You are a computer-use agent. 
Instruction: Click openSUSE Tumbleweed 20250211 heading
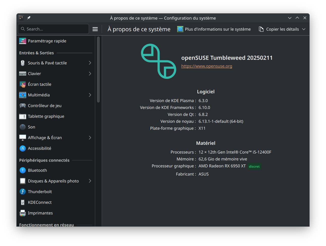(x=227, y=58)
